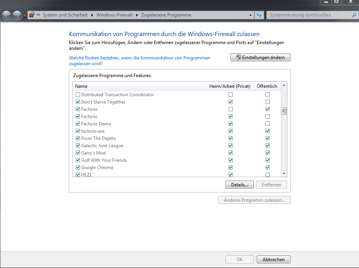Toggle Don't Starve Together Öffentlich checkbox
Viewport: 359px width, 268px height.
[x=268, y=102]
